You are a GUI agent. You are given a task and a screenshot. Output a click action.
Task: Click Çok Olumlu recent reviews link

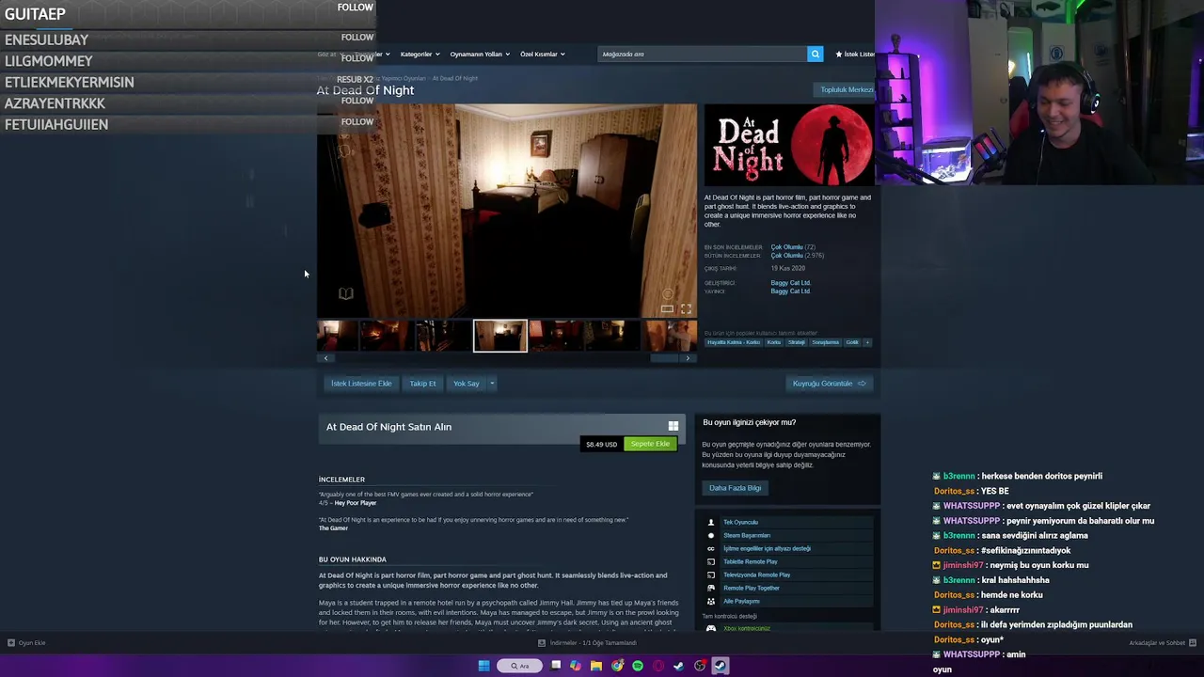coord(786,247)
